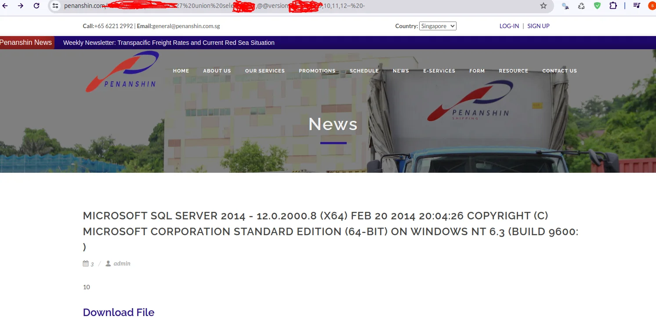Open the NEWS menu item

click(401, 71)
